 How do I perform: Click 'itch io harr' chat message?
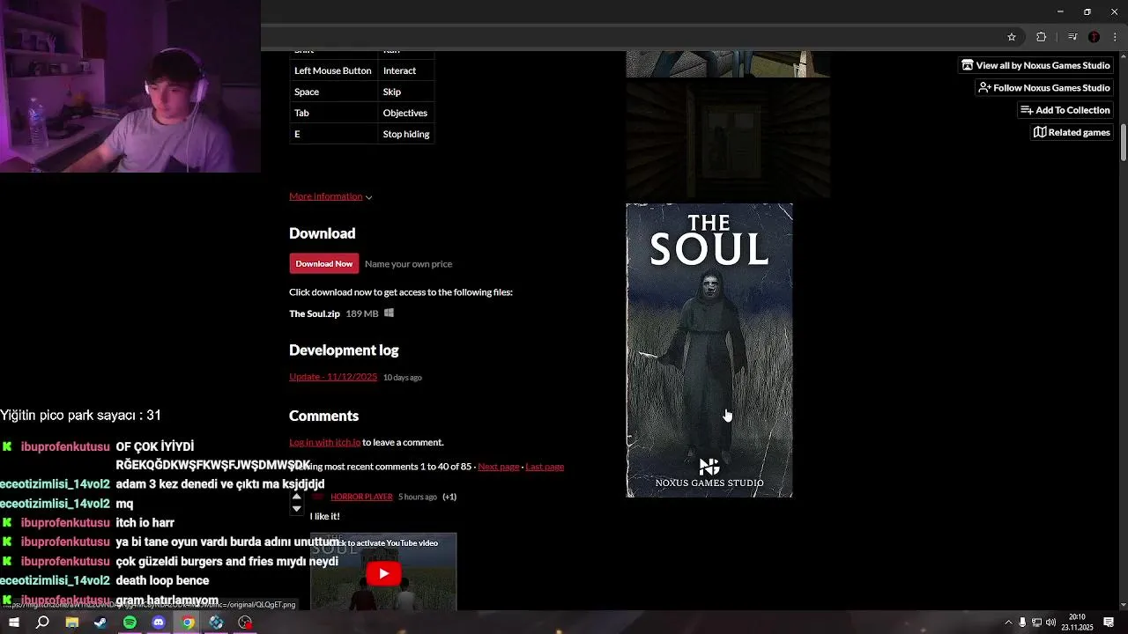click(x=145, y=522)
